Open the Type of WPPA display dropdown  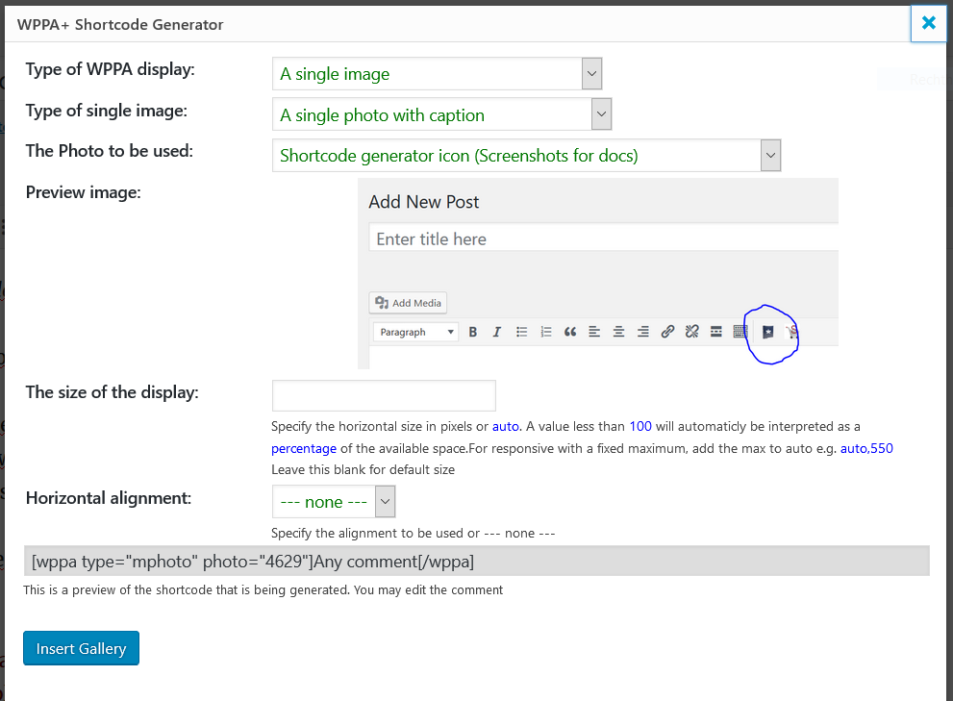click(438, 73)
